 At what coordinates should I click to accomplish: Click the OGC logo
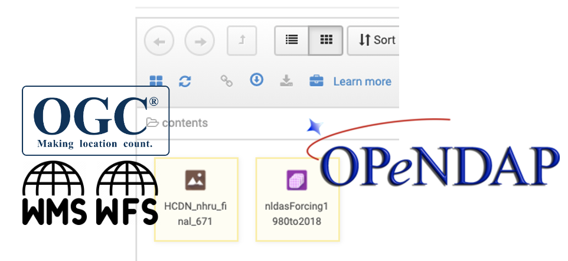coord(96,120)
